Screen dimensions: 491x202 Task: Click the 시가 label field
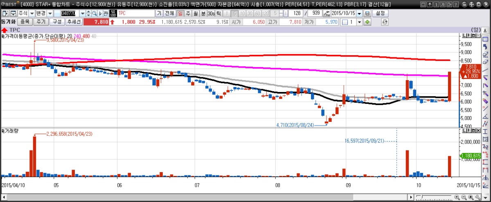click(x=236, y=22)
